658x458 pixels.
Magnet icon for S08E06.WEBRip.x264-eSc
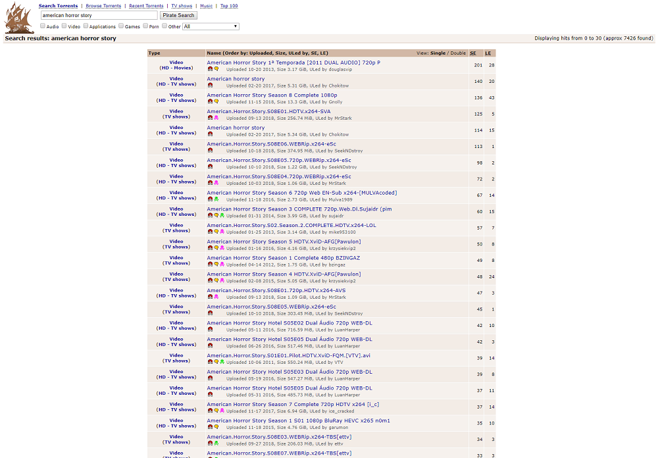211,150
